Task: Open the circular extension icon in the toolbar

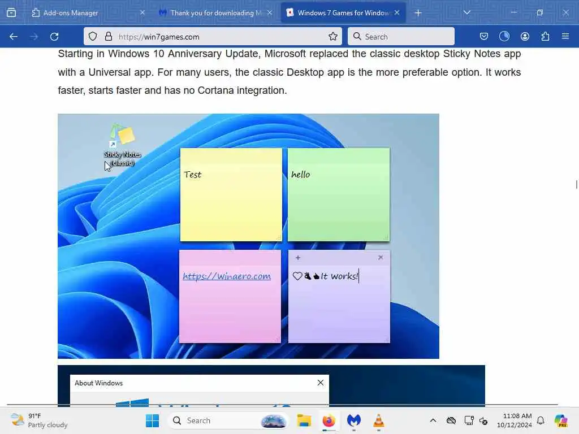Action: (x=504, y=36)
